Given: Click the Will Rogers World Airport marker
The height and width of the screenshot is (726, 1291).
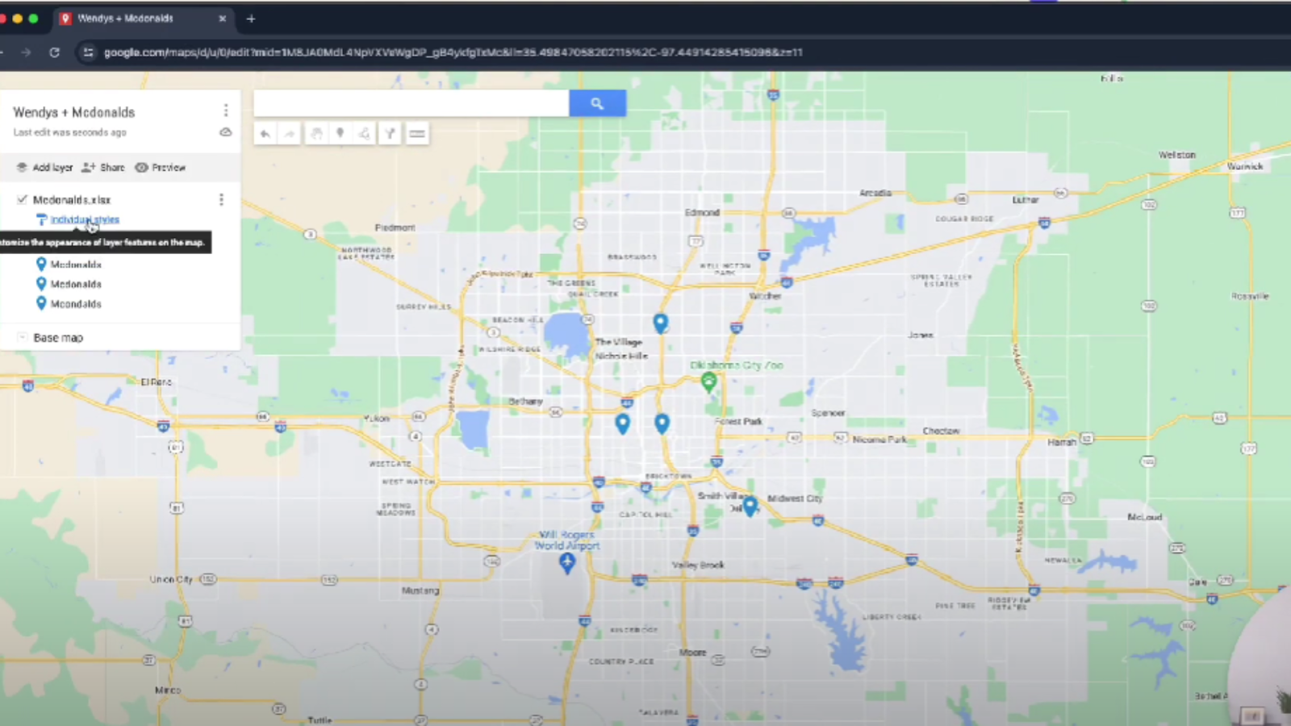Looking at the screenshot, I should [x=567, y=562].
